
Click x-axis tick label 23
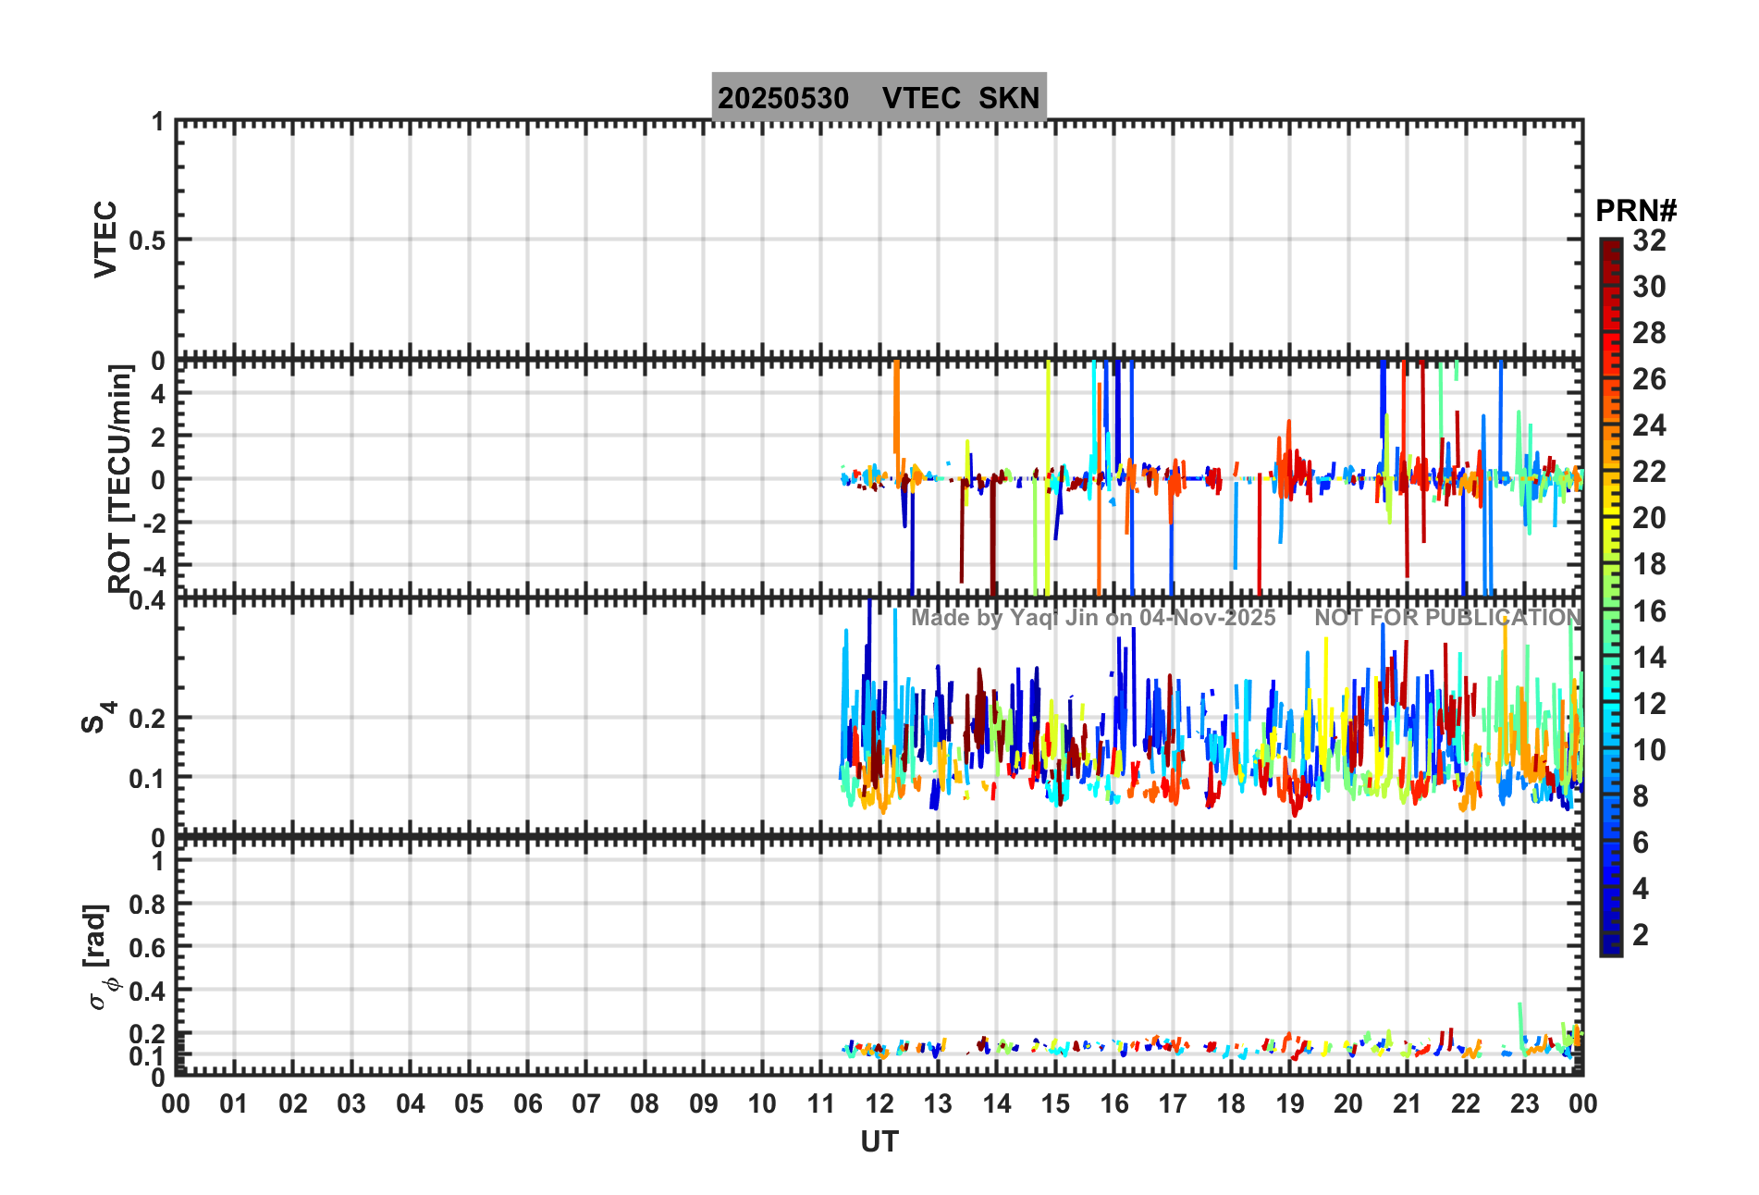point(1524,1103)
